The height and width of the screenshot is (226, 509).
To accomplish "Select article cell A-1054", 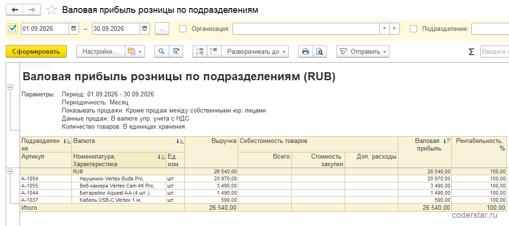I will click(x=46, y=179).
